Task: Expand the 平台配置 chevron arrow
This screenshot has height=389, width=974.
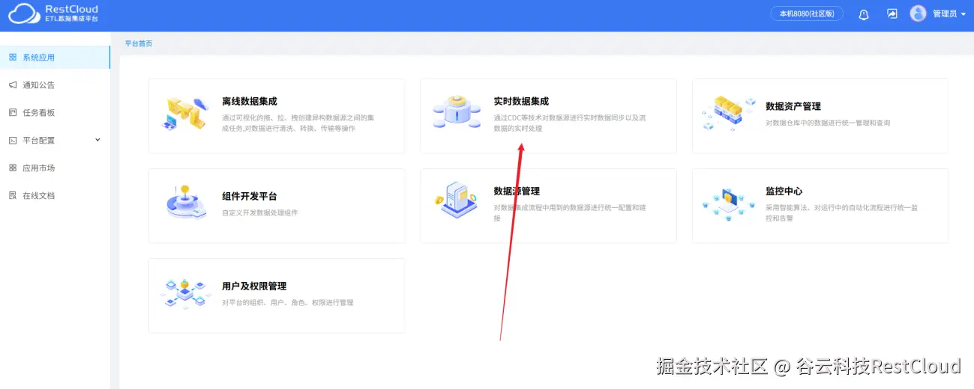Action: (x=97, y=140)
